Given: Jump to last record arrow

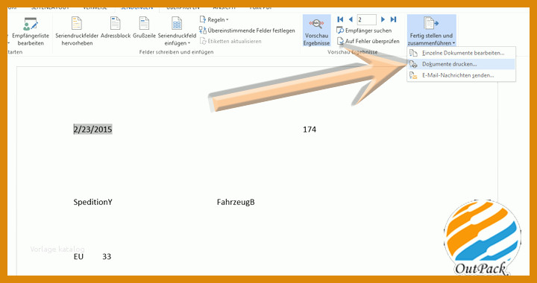Looking at the screenshot, I should tap(394, 19).
